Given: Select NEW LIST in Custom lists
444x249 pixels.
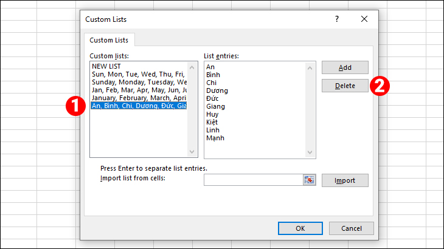Looking at the screenshot, I should click(x=108, y=66).
